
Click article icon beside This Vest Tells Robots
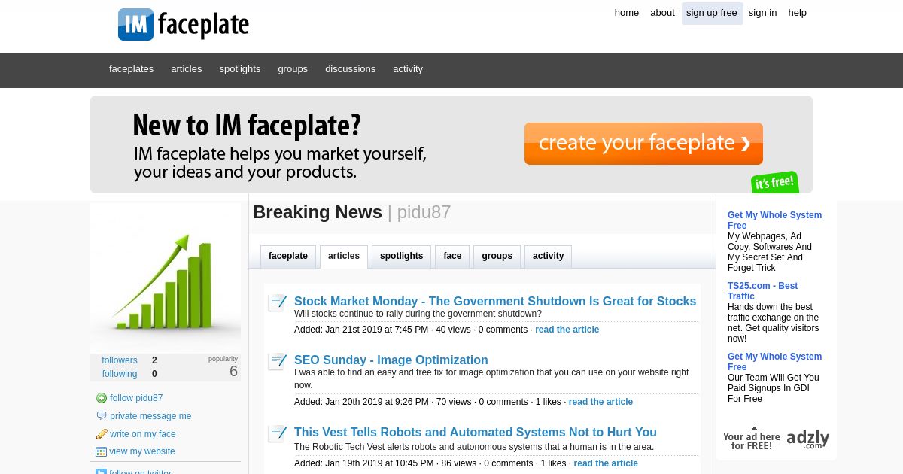click(x=278, y=434)
